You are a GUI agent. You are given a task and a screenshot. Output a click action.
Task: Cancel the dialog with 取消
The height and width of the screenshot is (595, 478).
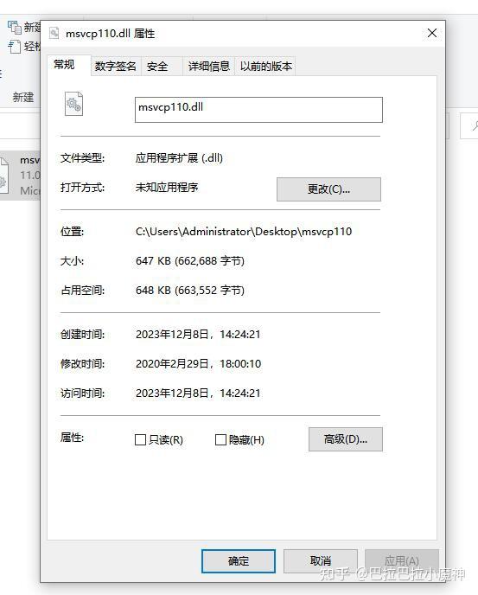320,561
